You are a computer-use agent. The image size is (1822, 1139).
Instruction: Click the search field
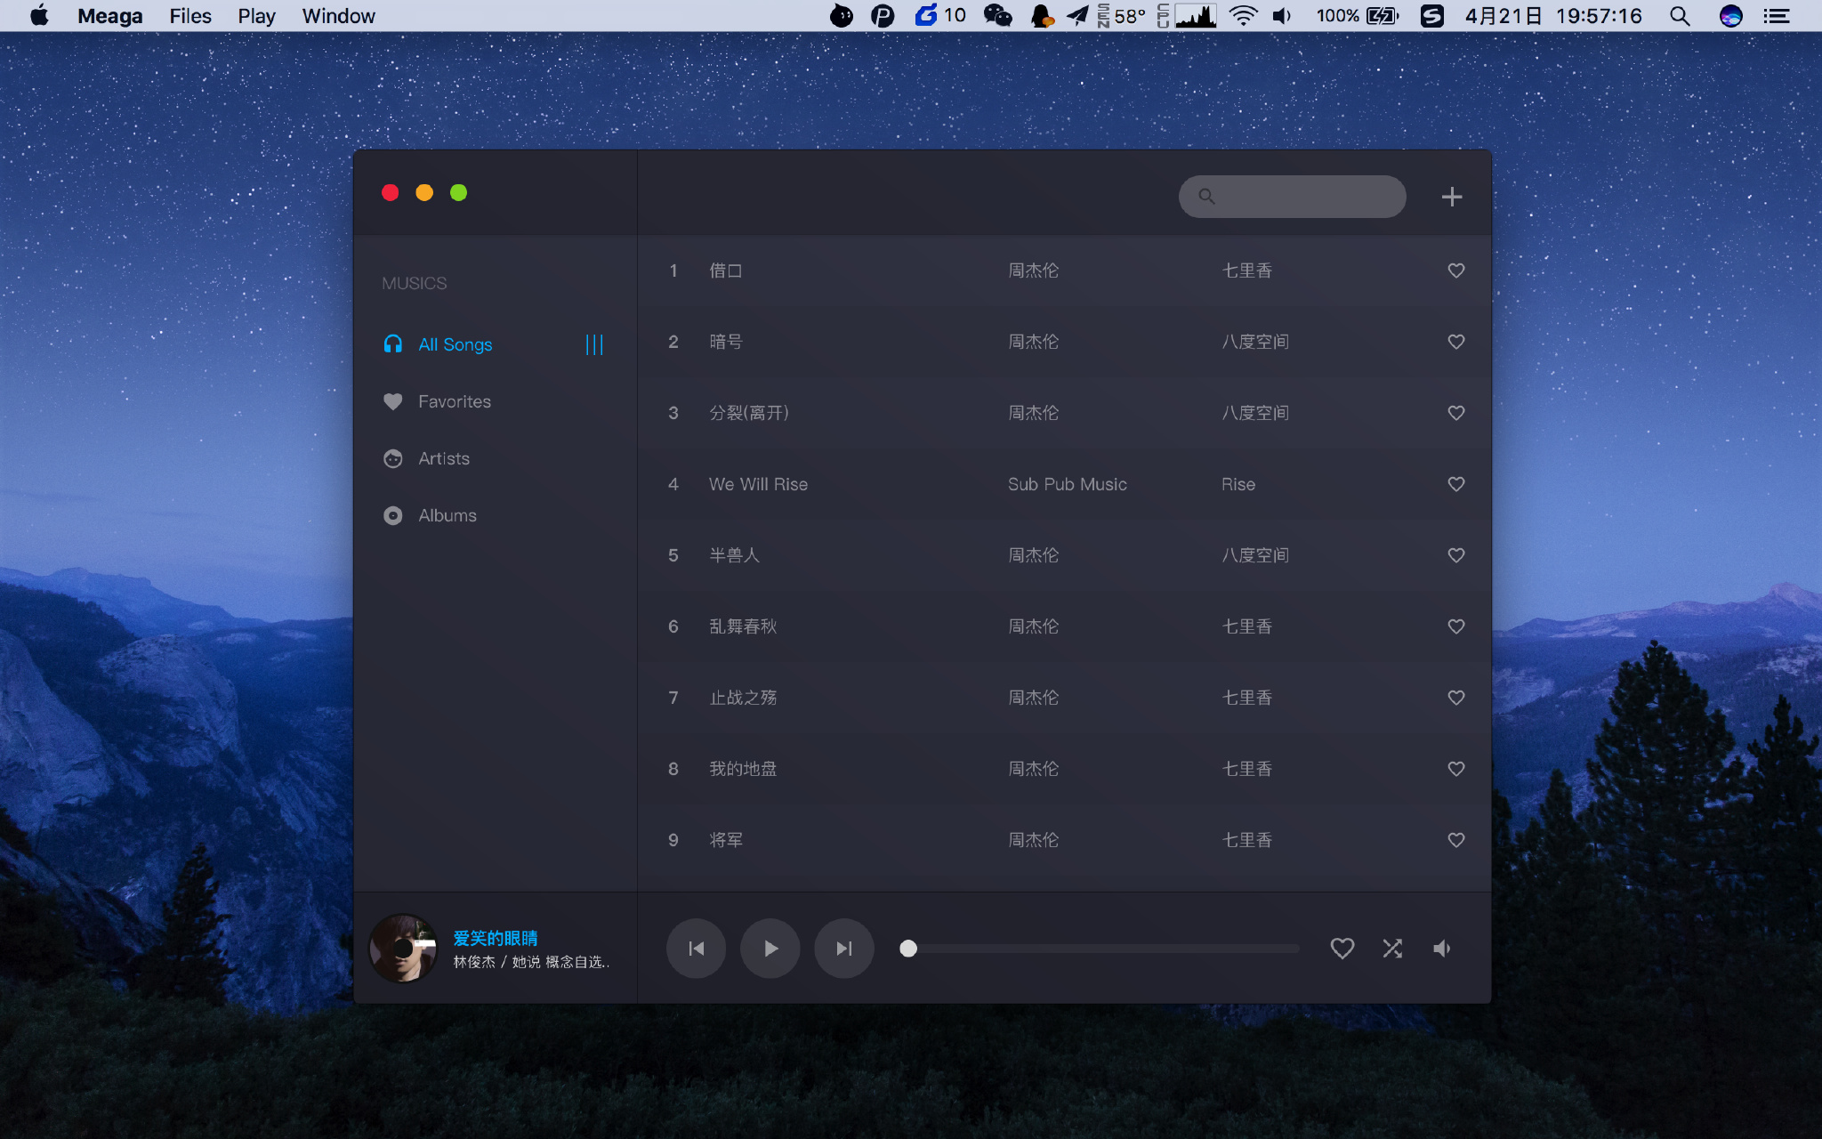tap(1303, 197)
